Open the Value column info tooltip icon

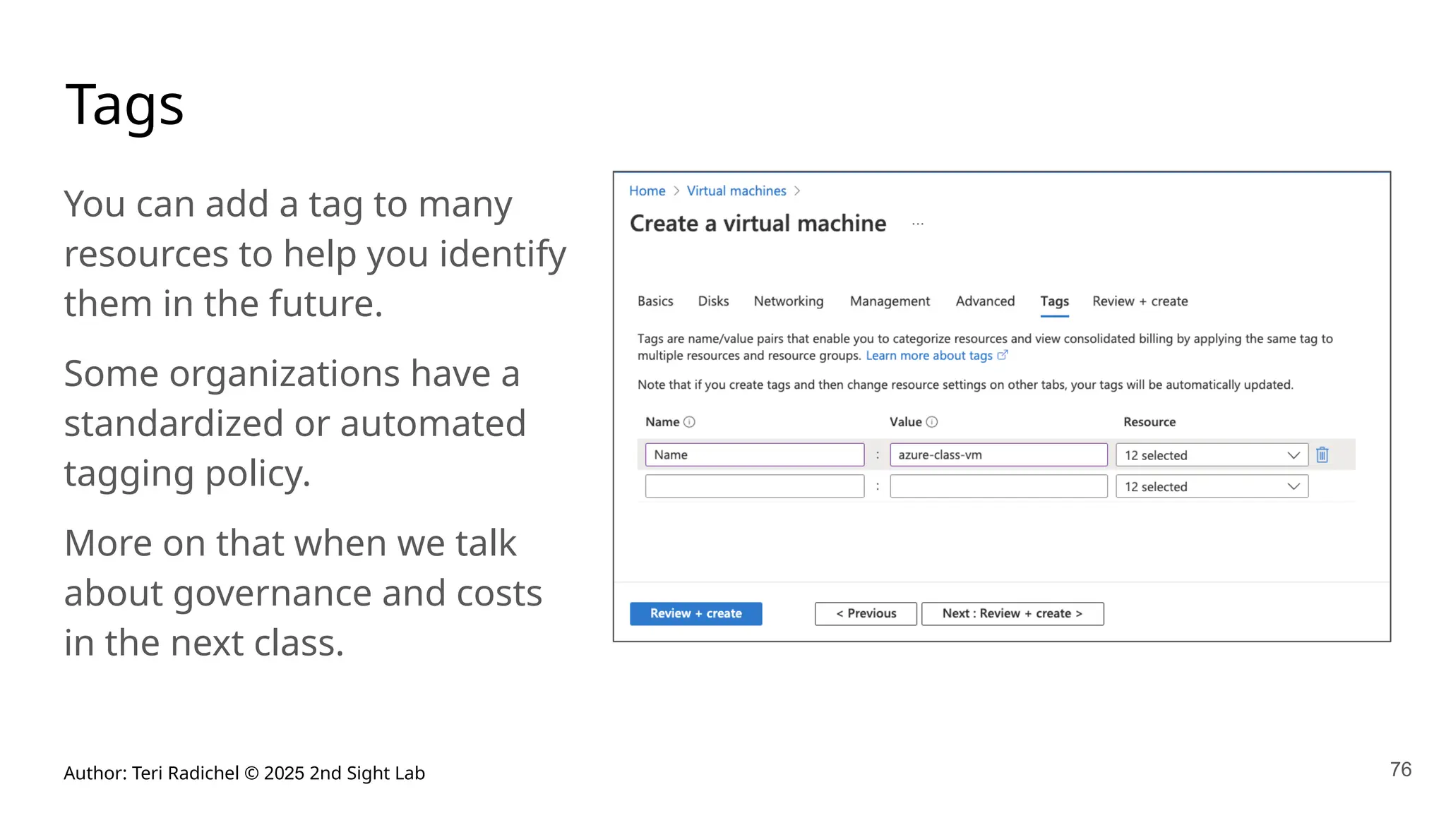pyautogui.click(x=932, y=422)
